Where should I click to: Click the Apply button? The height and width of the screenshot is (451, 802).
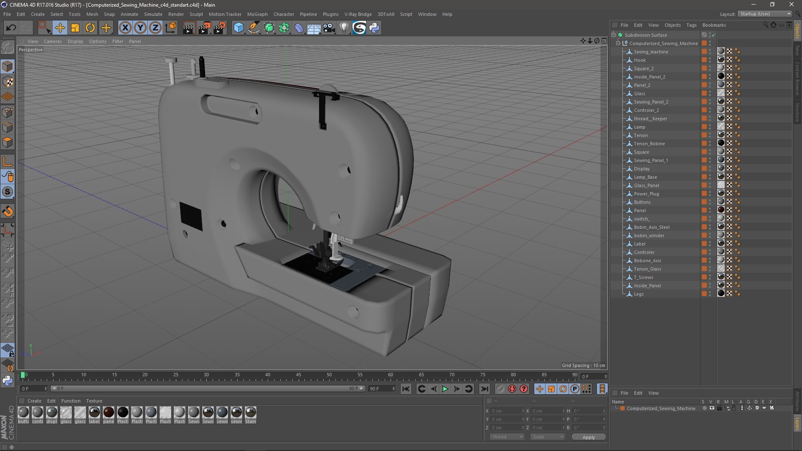click(589, 437)
